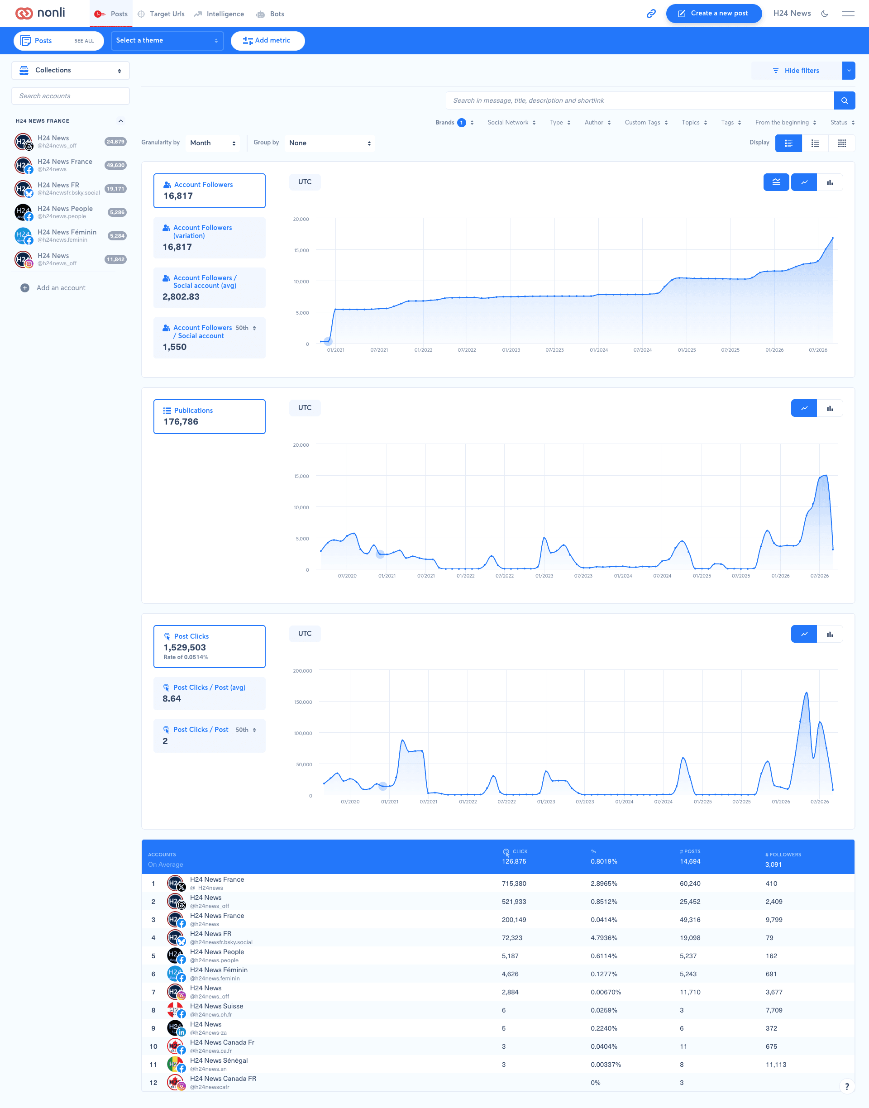The width and height of the screenshot is (869, 1108).
Task: Open the Posts tab in navigation
Action: (x=111, y=14)
